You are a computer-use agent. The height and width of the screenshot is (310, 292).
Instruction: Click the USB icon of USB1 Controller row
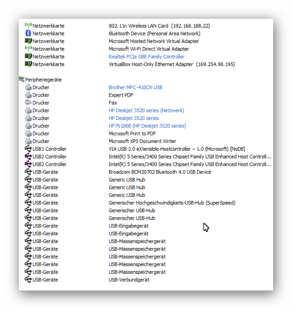point(28,148)
